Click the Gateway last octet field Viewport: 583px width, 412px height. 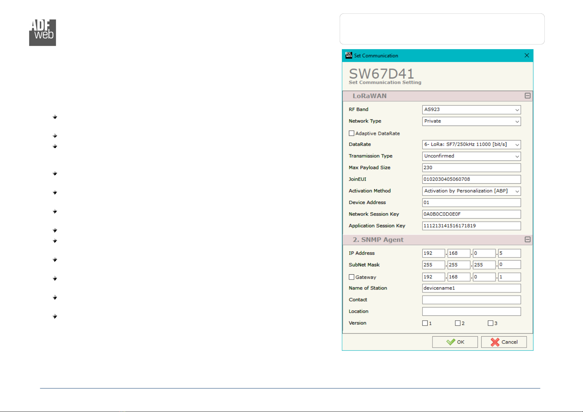(510, 277)
